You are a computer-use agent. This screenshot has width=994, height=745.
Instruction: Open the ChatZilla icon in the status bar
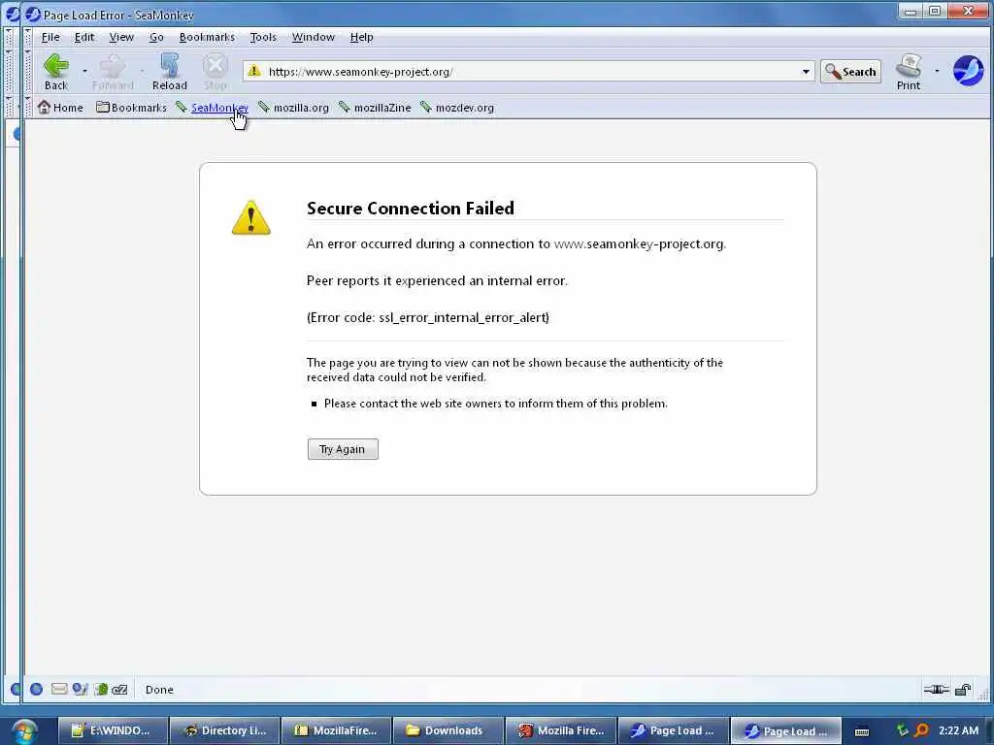[119, 690]
